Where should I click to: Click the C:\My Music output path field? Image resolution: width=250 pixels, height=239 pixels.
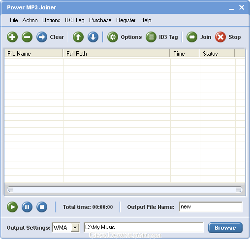[x=144, y=227]
